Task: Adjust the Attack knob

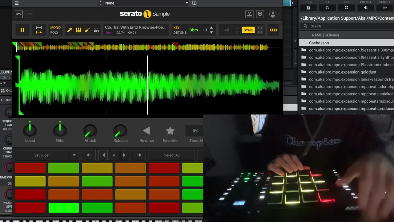Action: point(90,131)
